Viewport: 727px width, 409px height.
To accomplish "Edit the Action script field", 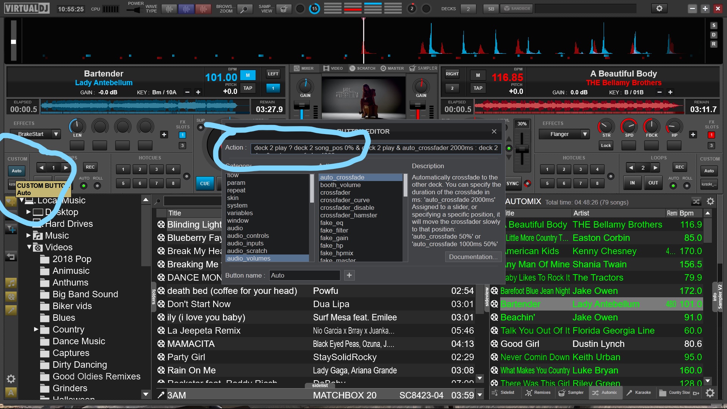I will tap(376, 148).
